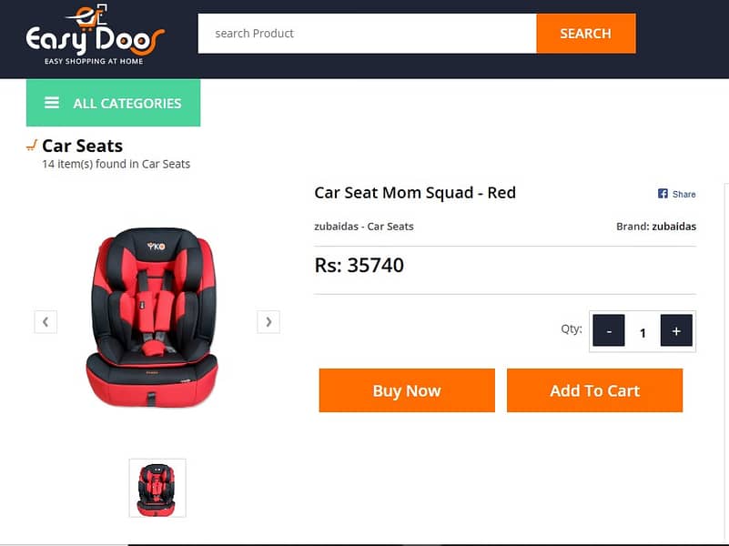Select the previous image arrow
Screen dimensions: 729x546
pyautogui.click(x=45, y=321)
